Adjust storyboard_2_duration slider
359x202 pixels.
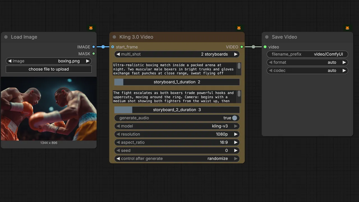[177, 110]
